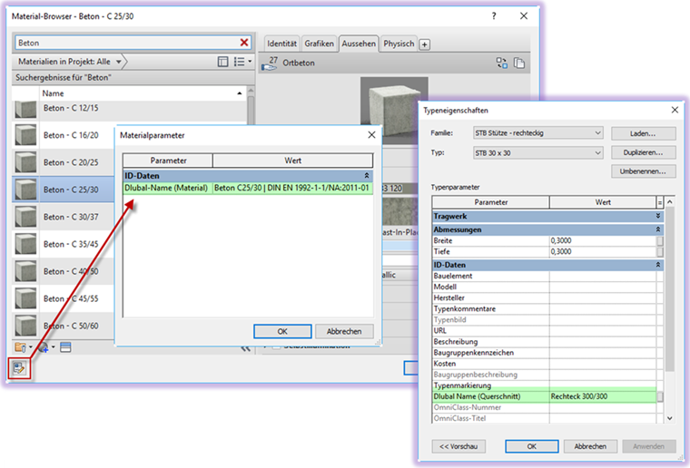Viewport: 690px width, 468px height.
Task: Click the << Vorschau button
Action: [x=458, y=446]
